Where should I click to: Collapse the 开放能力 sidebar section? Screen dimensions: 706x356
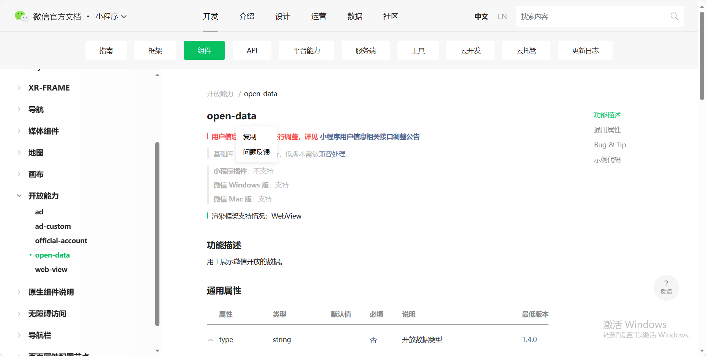(x=19, y=196)
